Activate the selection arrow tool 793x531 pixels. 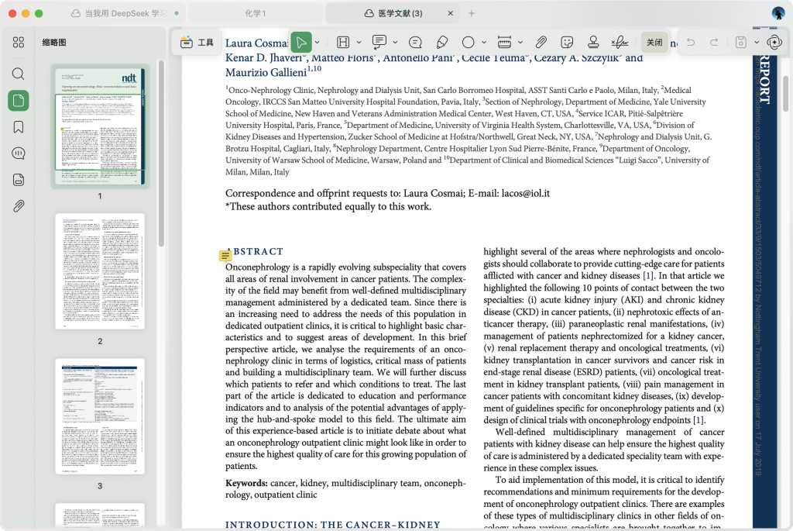[x=301, y=42]
